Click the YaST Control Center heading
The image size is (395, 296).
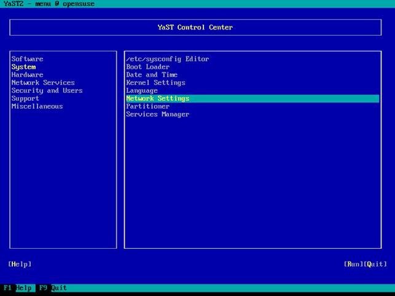pos(195,27)
